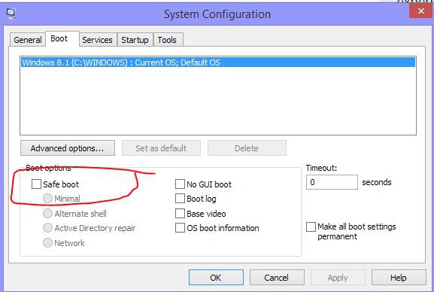Viewport: 434px width, 292px height.
Task: Choose the Minimal radio button
Action: [47, 199]
